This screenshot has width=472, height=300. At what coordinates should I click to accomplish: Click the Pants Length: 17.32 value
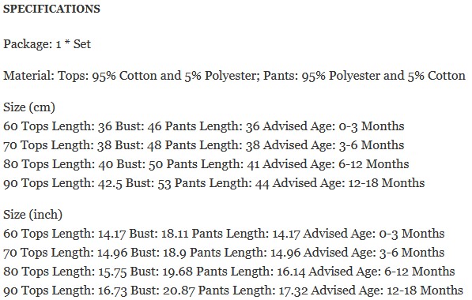[x=253, y=291]
